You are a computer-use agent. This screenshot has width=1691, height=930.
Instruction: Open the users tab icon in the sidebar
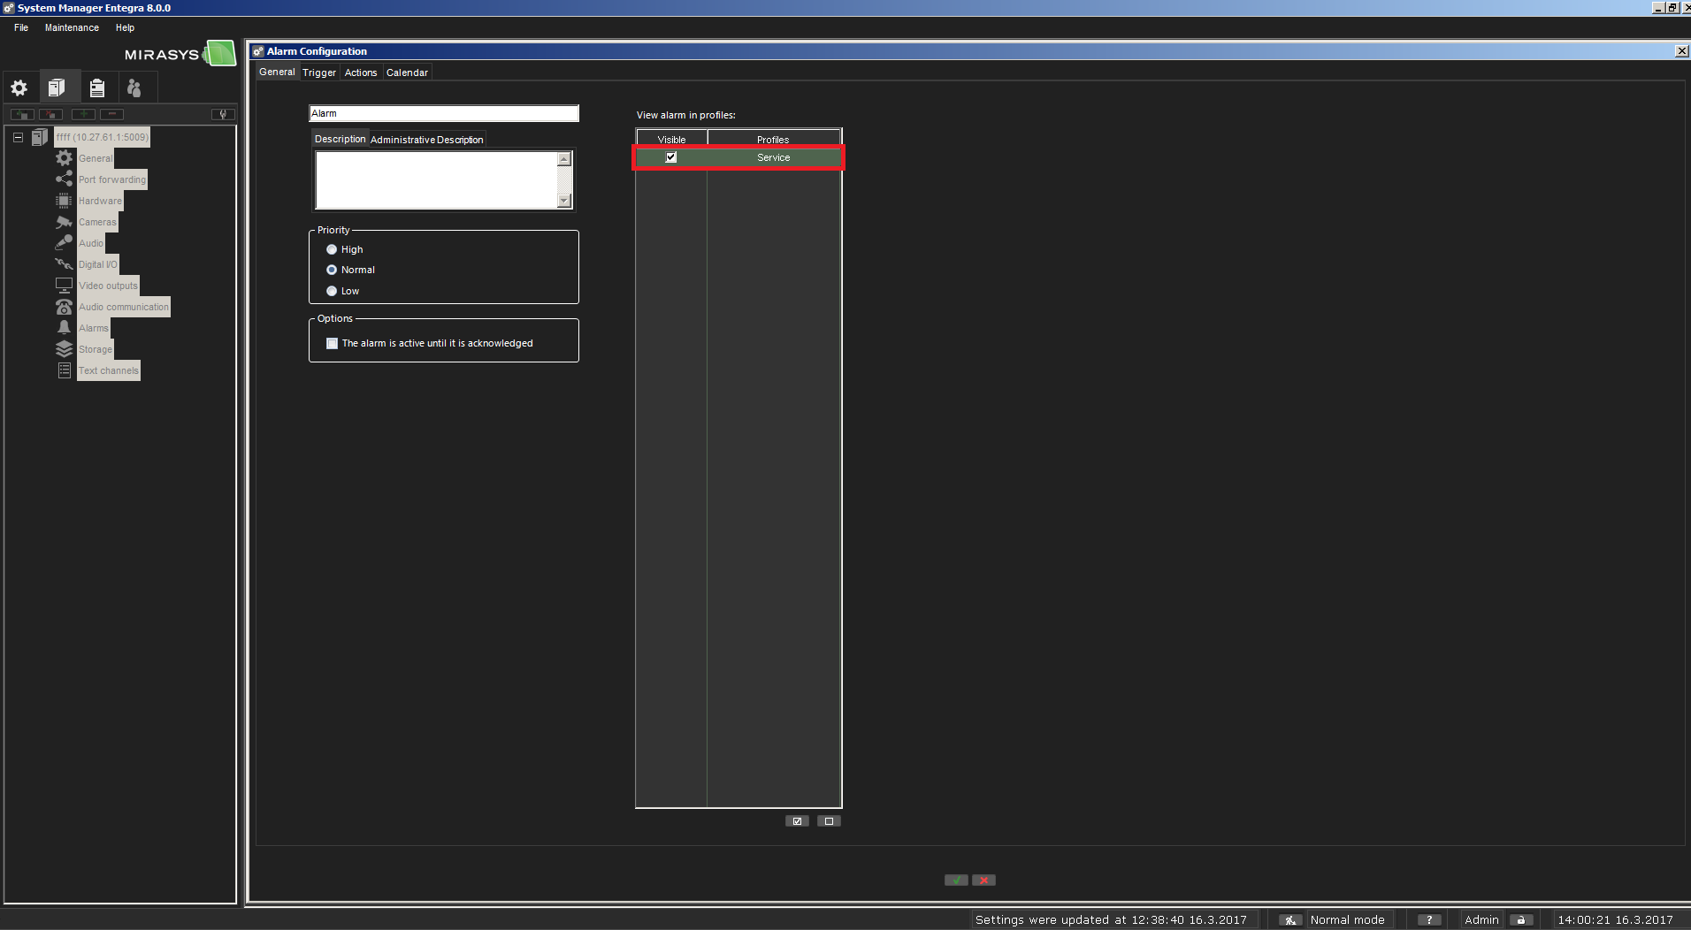click(134, 88)
